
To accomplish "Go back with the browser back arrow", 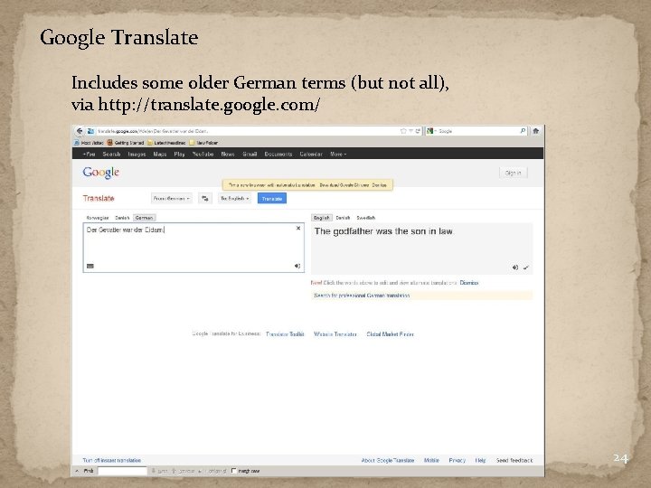I will tap(80, 131).
